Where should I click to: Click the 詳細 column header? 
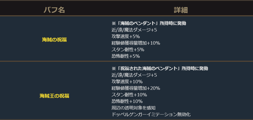(181, 10)
